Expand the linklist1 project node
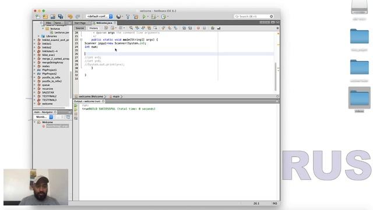Viewport: 373px width, 210px height. [x=35, y=44]
